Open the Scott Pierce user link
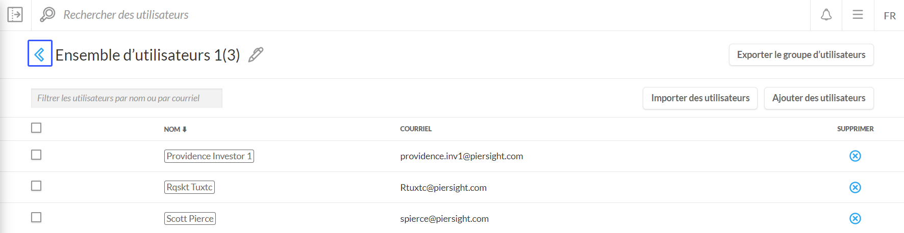Image resolution: width=904 pixels, height=233 pixels. [x=190, y=219]
